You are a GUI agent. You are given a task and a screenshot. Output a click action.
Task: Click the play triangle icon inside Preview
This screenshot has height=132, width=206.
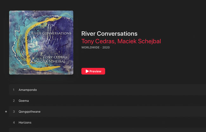(87, 71)
